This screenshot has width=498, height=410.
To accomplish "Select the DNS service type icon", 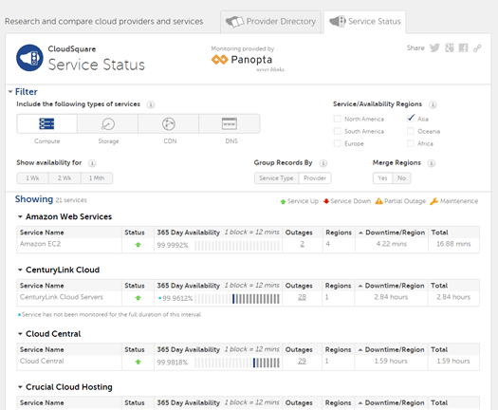I will tap(230, 123).
